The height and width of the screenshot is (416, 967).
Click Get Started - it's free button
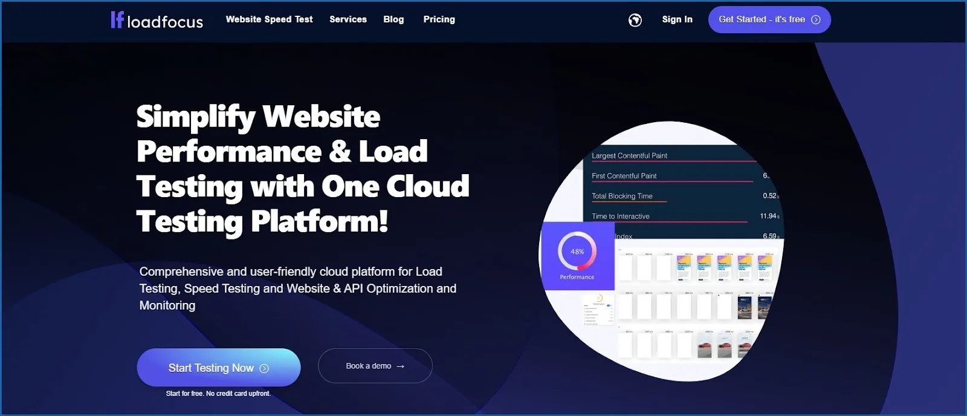click(x=769, y=20)
